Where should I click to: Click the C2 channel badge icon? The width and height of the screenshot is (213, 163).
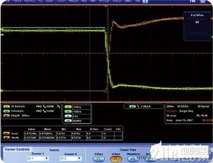point(6,111)
